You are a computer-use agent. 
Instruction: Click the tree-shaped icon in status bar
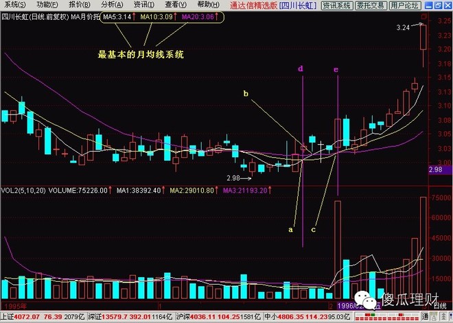point(443,316)
